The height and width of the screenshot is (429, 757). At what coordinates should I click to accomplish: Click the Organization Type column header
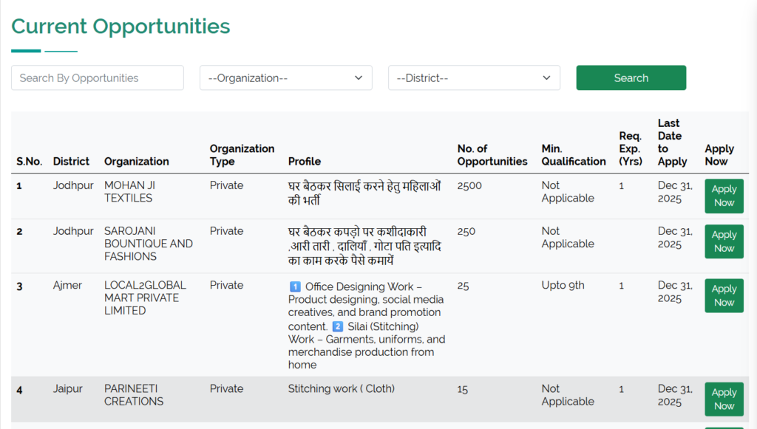pyautogui.click(x=242, y=155)
